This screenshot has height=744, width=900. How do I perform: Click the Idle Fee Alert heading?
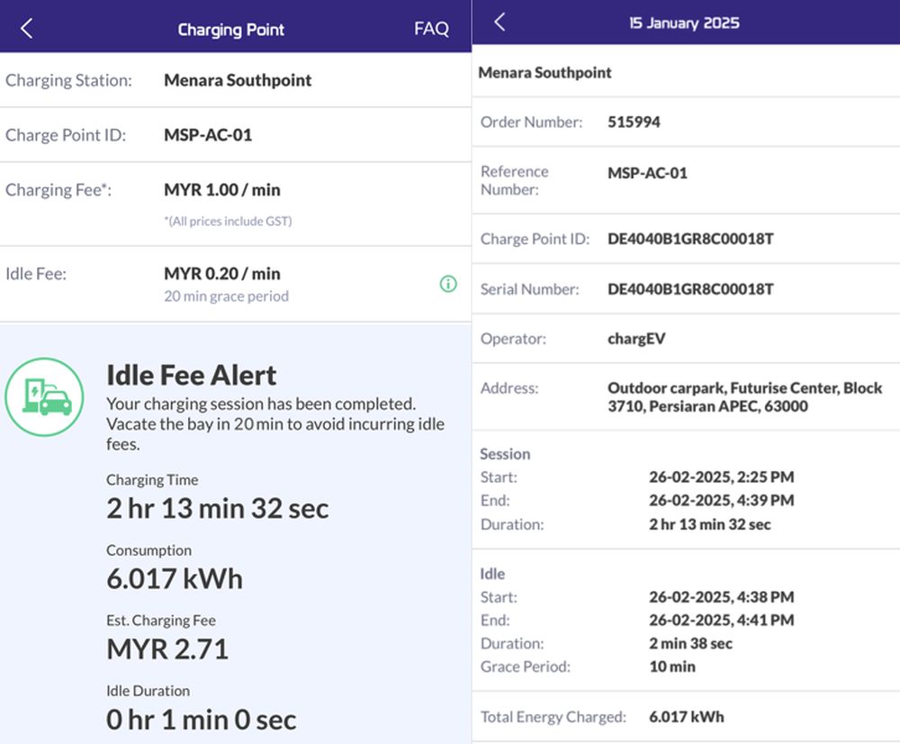[x=191, y=375]
